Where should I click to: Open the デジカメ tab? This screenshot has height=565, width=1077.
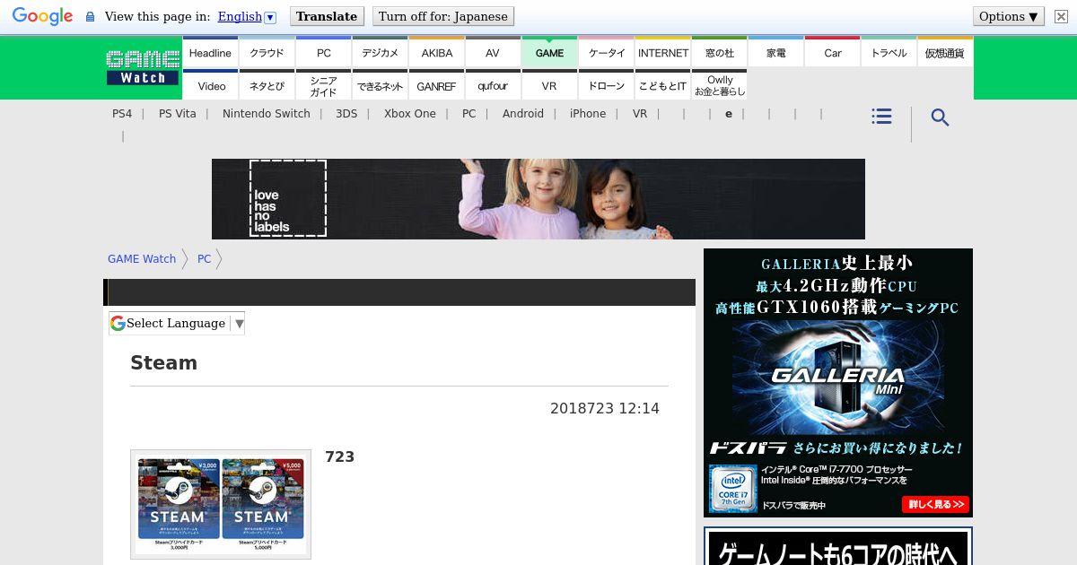point(381,53)
